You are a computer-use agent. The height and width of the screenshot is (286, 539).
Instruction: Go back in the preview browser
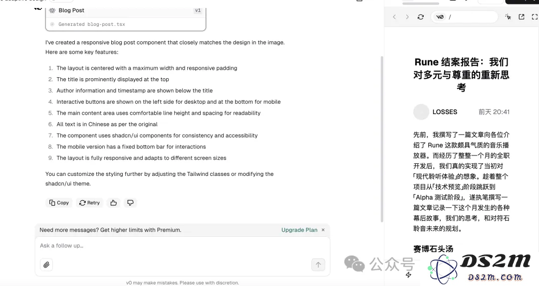[394, 17]
